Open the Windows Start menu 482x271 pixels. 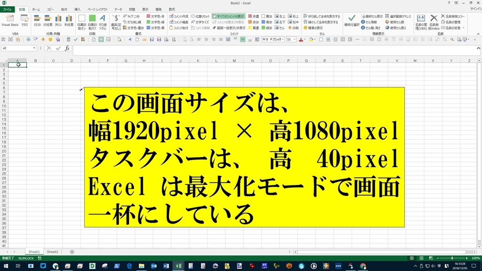(6, 266)
